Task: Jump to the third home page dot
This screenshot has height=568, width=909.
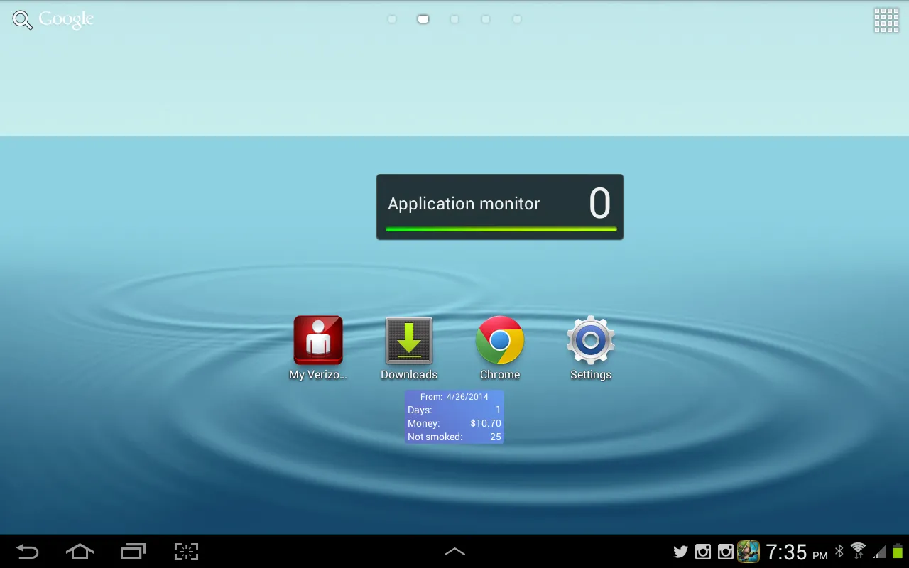Action: [454, 19]
